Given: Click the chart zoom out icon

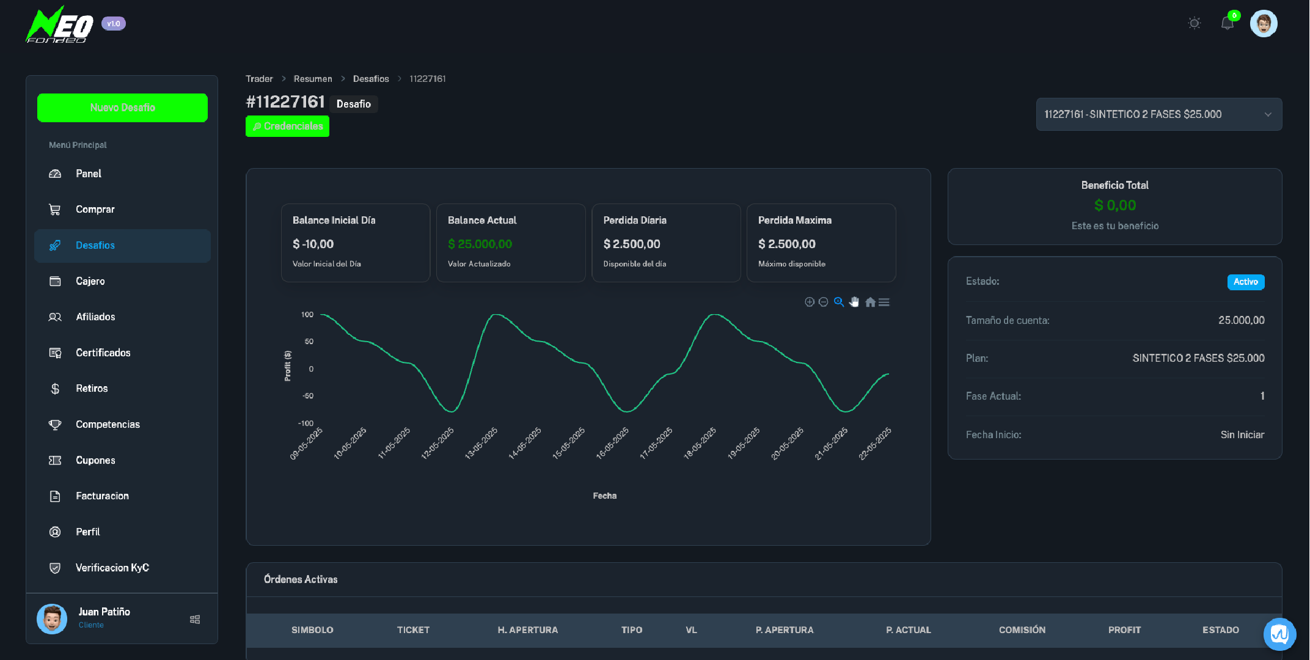Looking at the screenshot, I should click(824, 302).
